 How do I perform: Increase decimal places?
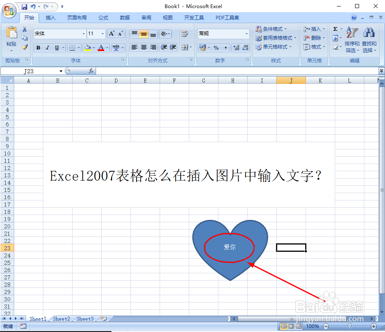[236, 48]
